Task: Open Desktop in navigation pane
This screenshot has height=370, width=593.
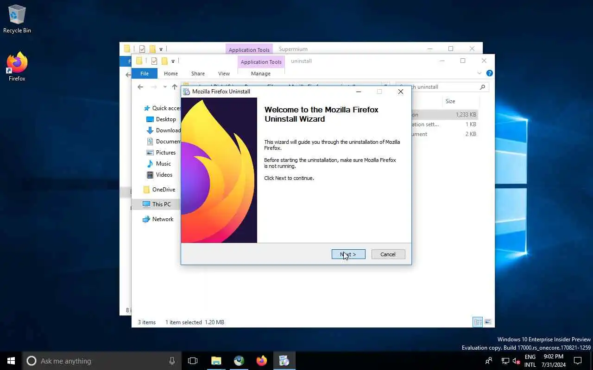Action: pyautogui.click(x=161, y=119)
